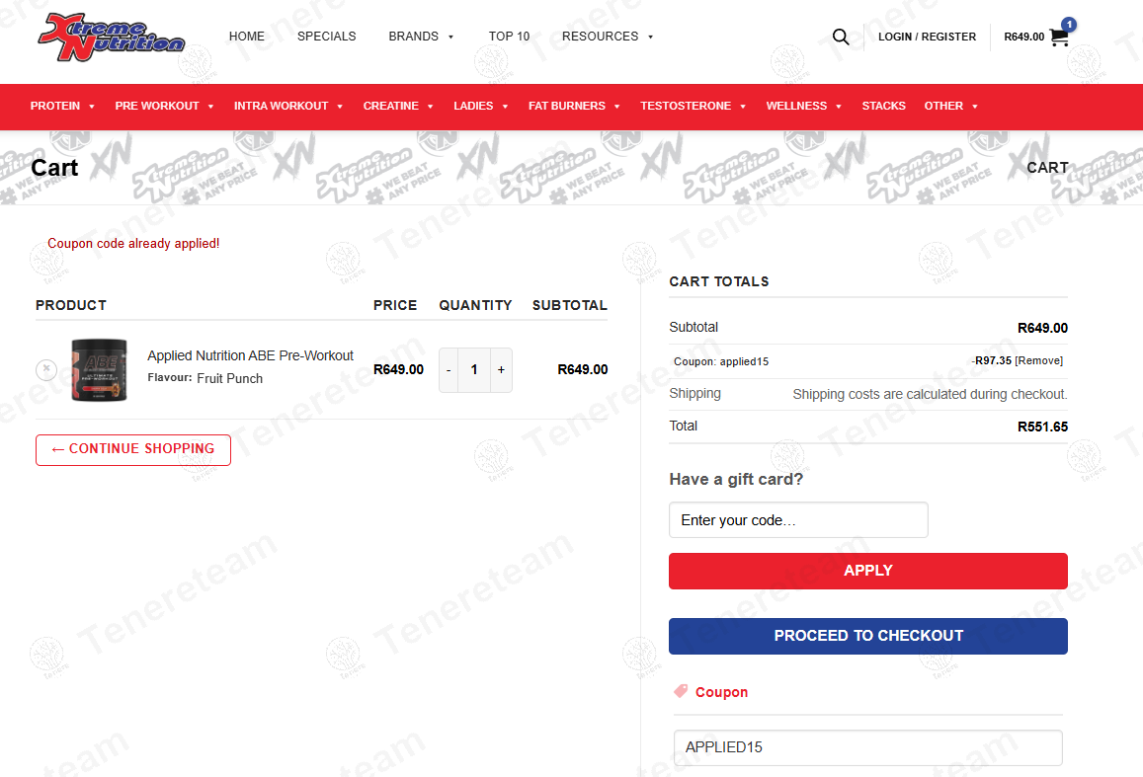
Task: Expand the PROTEIN category dropdown
Action: 62,106
